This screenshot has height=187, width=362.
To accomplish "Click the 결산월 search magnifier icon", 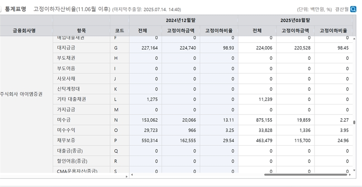I will coord(353,9).
